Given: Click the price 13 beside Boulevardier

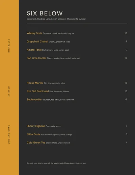Looking at the screenshot, I should click(126, 100).
